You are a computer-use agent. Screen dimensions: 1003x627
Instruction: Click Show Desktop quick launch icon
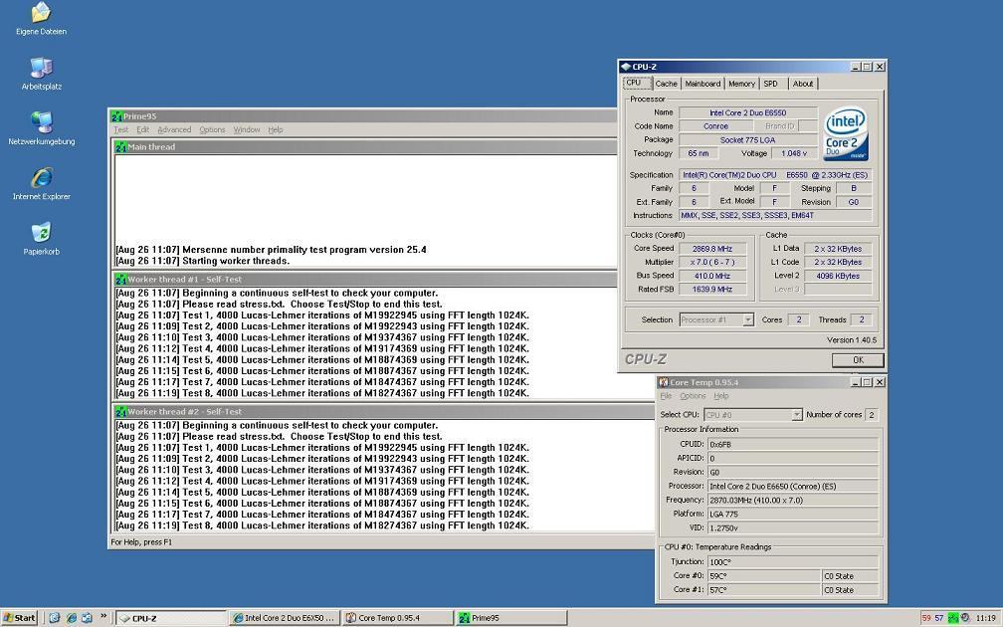pos(55,618)
